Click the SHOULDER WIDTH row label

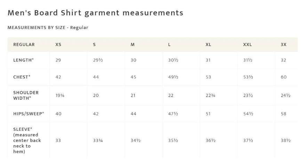26,95
